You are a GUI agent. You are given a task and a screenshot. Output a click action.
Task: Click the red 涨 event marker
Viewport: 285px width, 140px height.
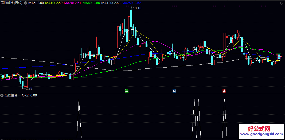pyautogui.click(x=224, y=91)
